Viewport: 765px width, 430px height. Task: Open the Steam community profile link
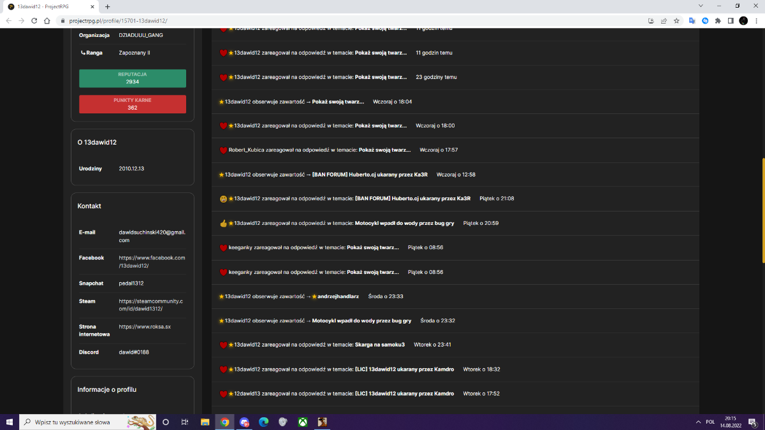pos(150,305)
